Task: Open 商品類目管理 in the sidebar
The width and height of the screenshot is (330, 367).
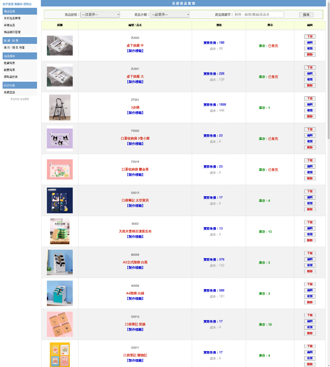Action: tap(12, 32)
